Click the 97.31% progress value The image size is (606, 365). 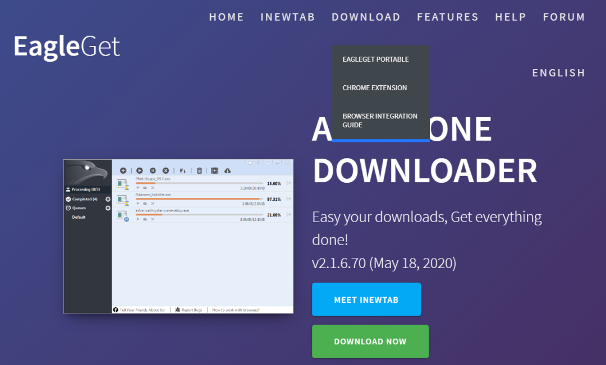[x=274, y=200]
